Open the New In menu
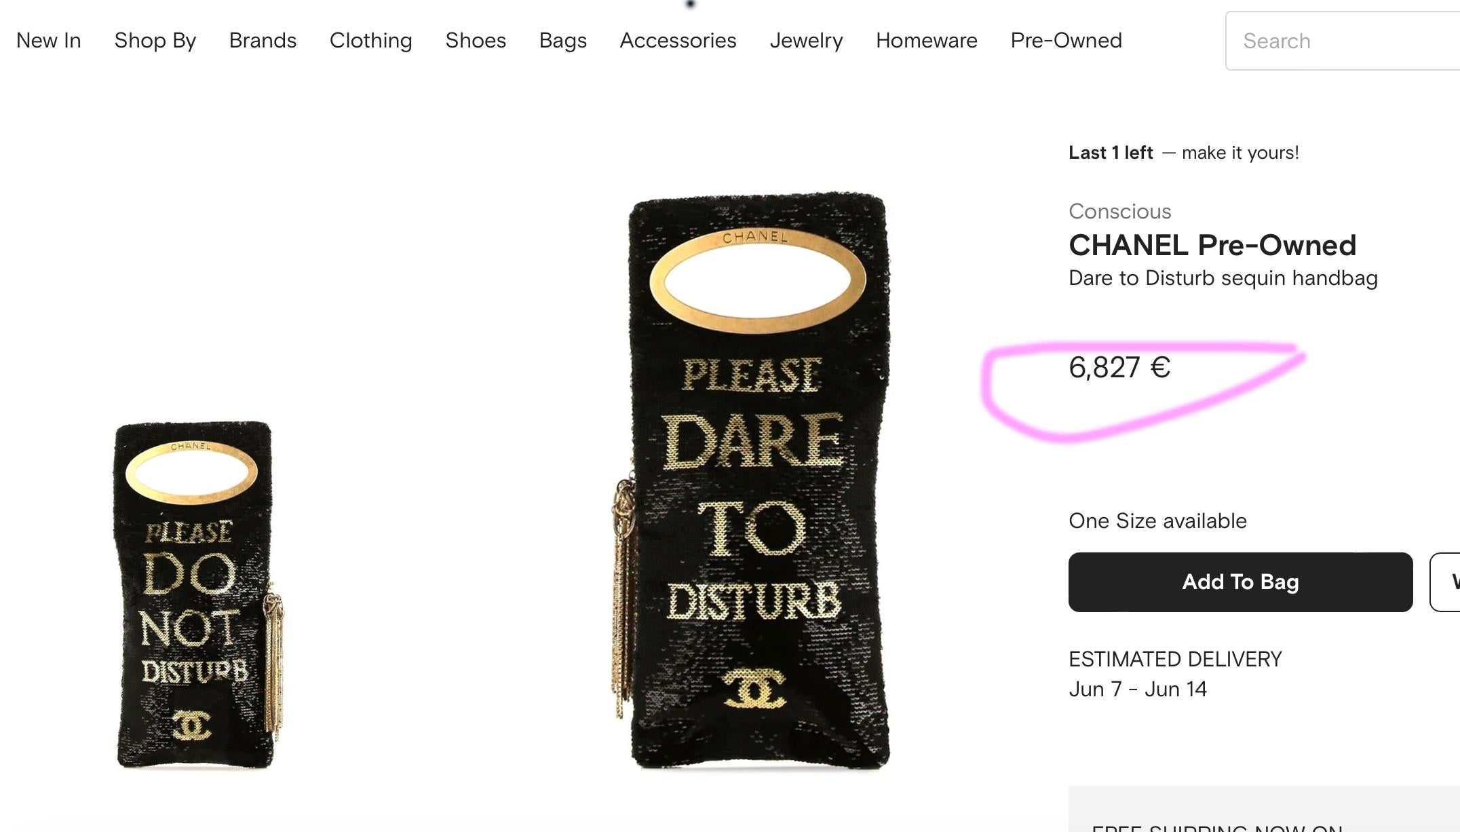Viewport: 1460px width, 832px height. point(49,41)
